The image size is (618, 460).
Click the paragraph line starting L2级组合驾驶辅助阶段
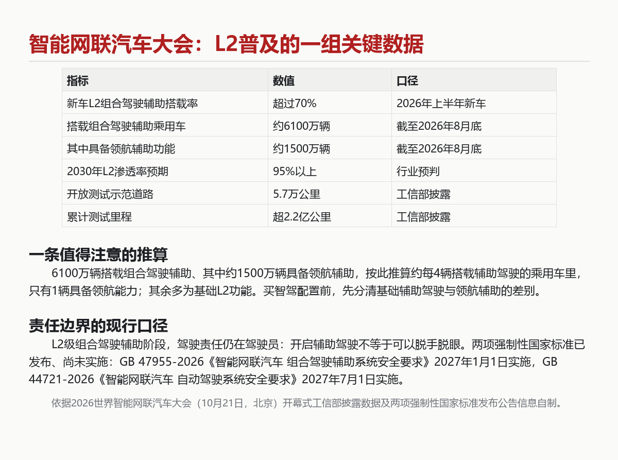tap(318, 344)
